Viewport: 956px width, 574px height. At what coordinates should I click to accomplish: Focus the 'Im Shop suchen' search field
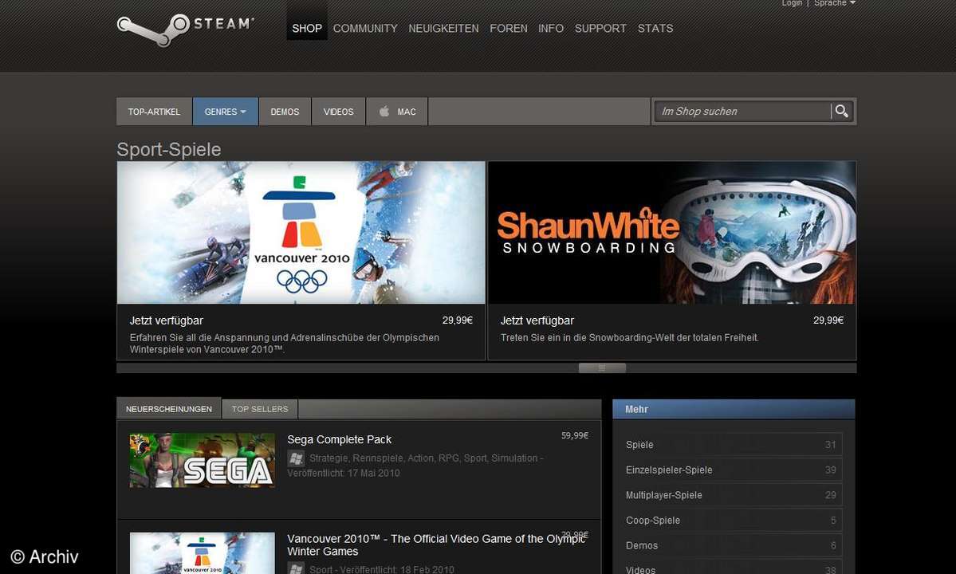pos(742,111)
